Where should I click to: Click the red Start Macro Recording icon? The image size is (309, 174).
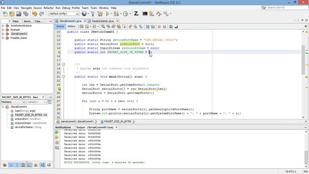coord(159,27)
